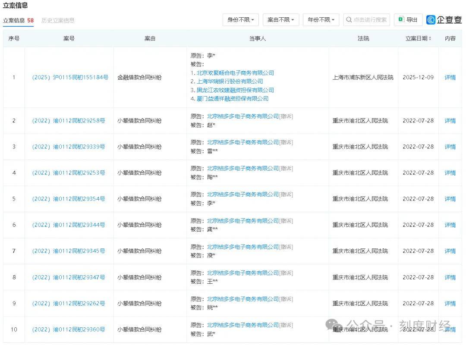Open 厦门益通祥融资担保有限公司 company link
This screenshot has height=345, width=466.
[x=233, y=99]
